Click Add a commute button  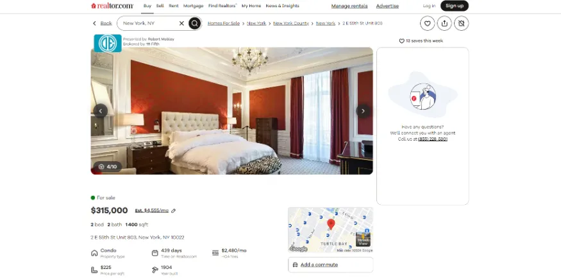[331, 265]
